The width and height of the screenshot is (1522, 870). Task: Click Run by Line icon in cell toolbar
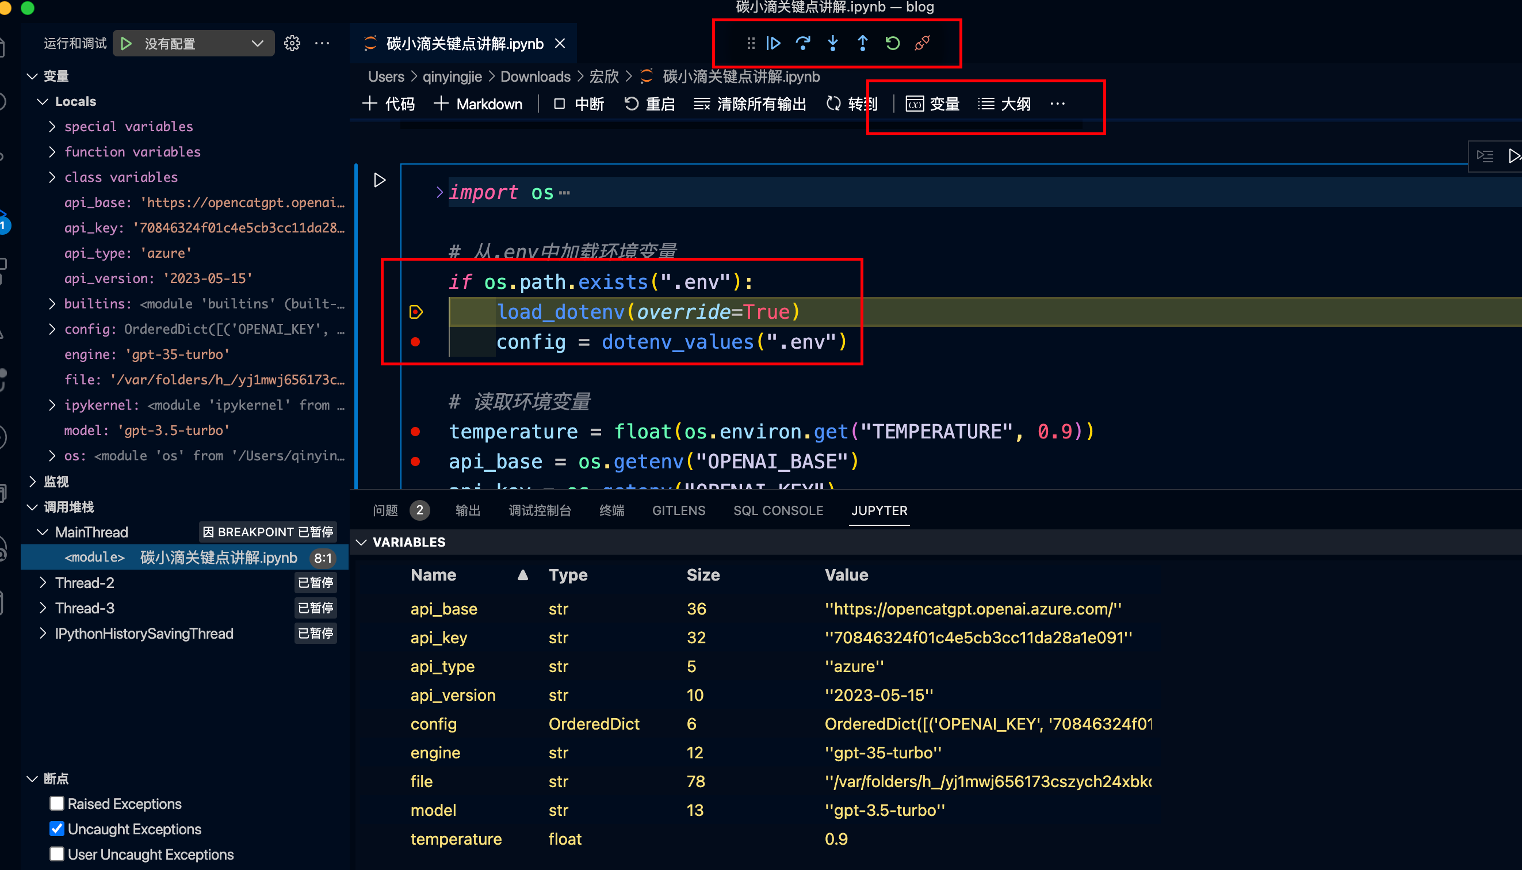point(1485,156)
